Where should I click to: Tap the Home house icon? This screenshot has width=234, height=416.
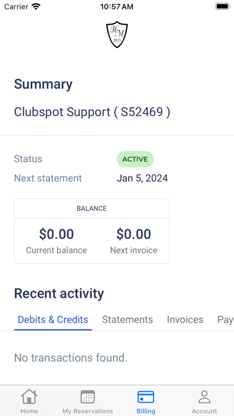pos(29,397)
